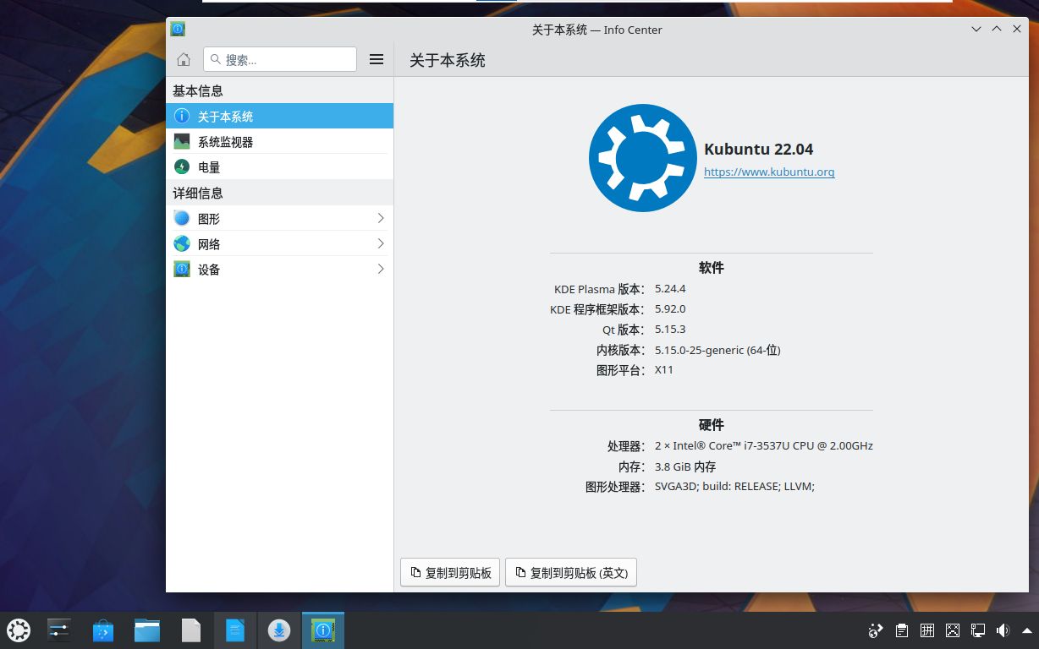Switch to the download app in taskbar
This screenshot has width=1039, height=649.
pos(279,630)
